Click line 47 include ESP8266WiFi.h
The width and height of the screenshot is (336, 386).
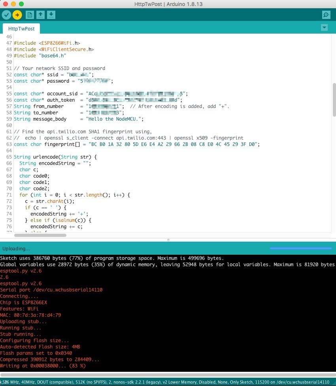[47, 43]
